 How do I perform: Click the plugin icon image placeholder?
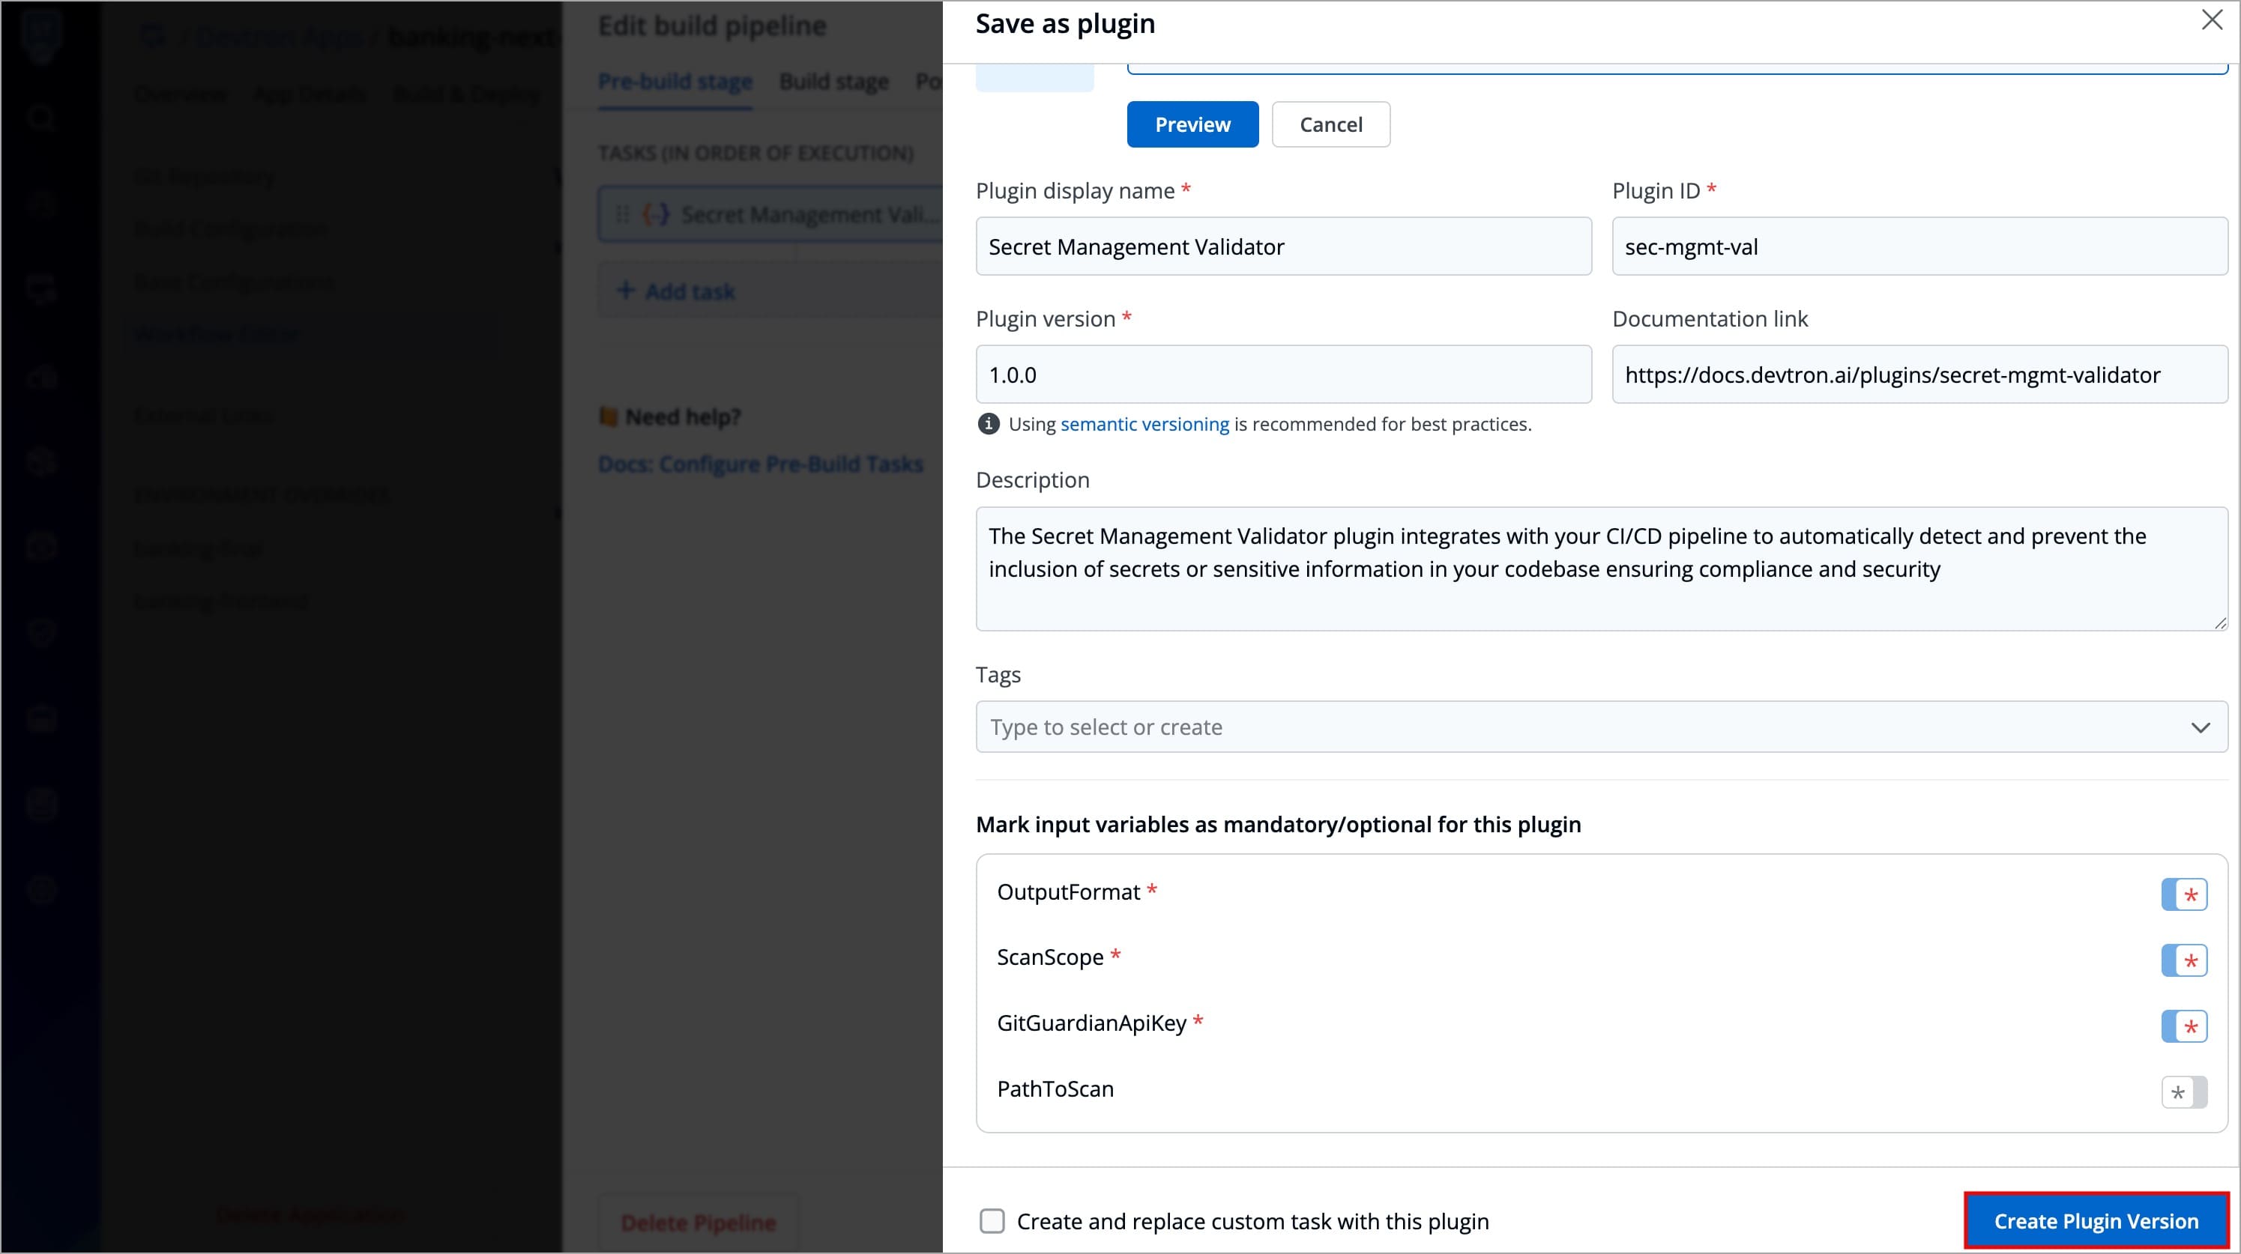click(1034, 78)
